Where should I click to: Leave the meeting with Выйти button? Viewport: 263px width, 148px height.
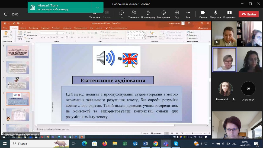click(x=248, y=14)
